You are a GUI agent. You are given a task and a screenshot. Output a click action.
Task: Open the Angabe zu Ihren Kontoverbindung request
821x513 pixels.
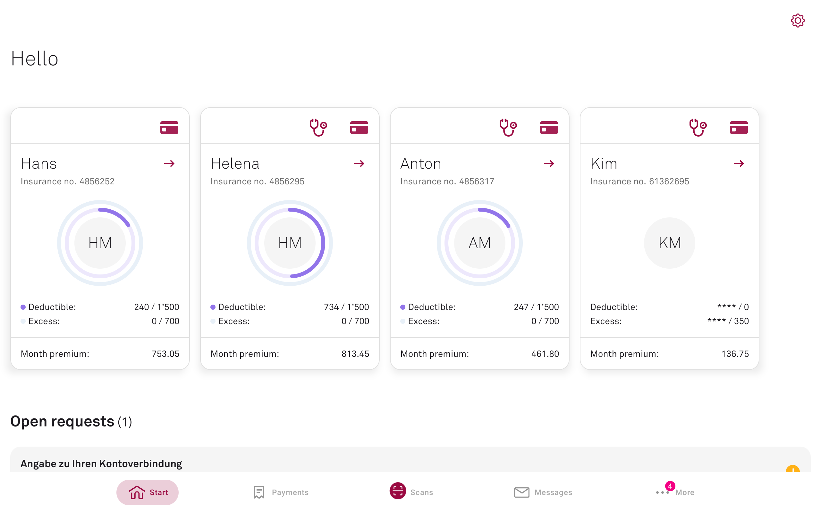coord(101,464)
